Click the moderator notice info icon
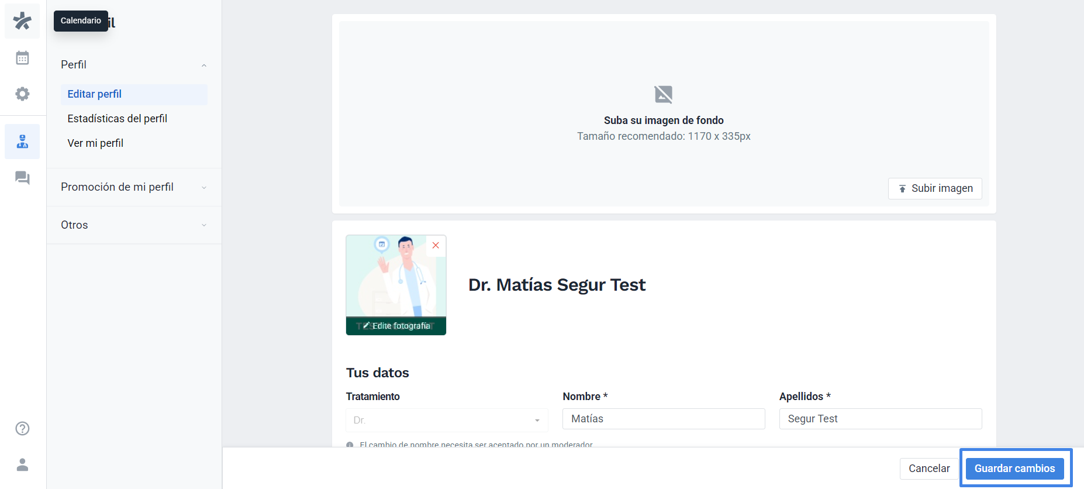The image size is (1084, 489). click(350, 445)
